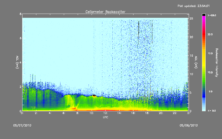Click the '20:' hour tick on the UTC axis
Screen dimensions: 222x139
pyautogui.click(x=161, y=113)
